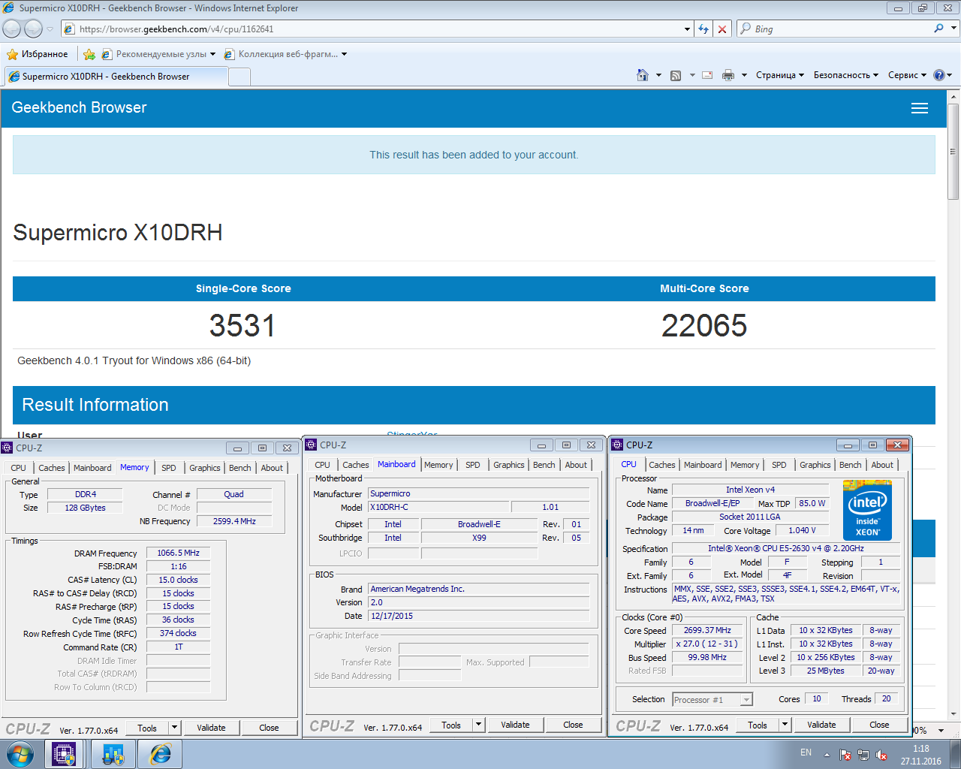
Task: Click the browser address bar URL
Action: tap(176, 29)
